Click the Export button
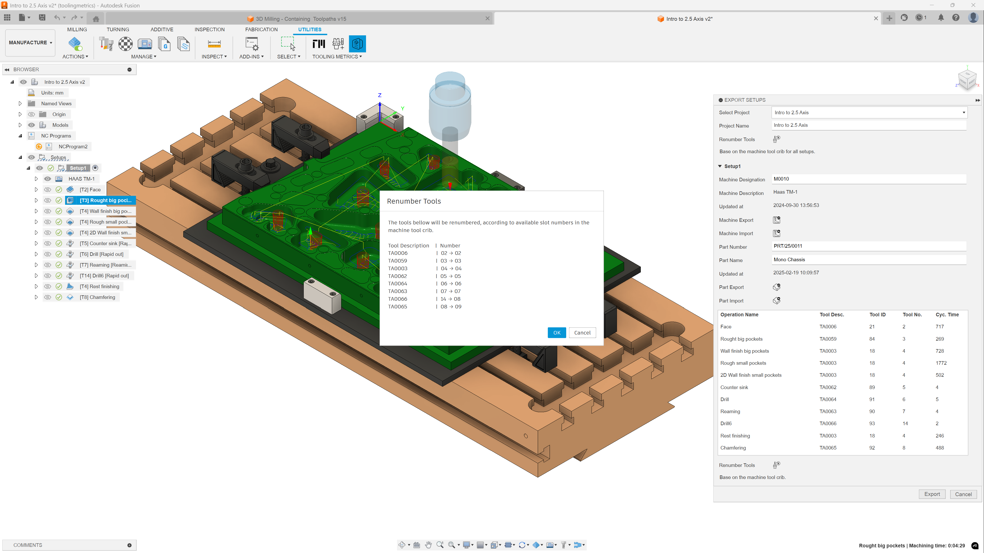Screen dimensions: 984x553 tap(932, 494)
